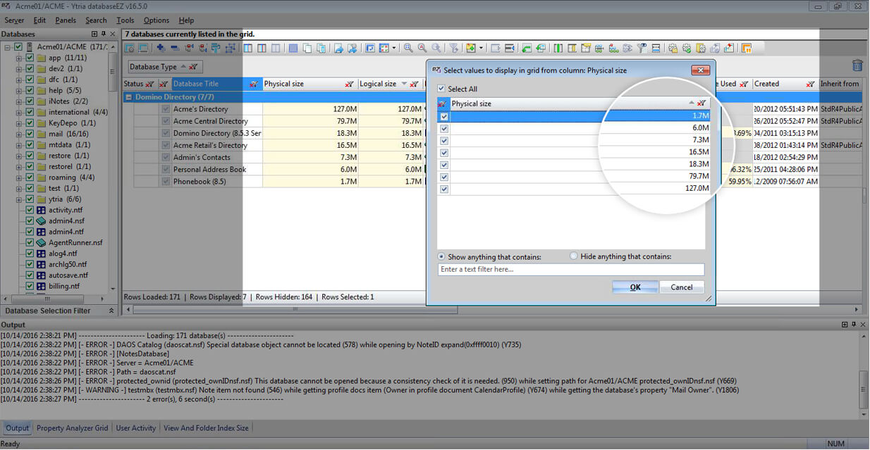Select 'Hide anything that contains' radio button
Image resolution: width=870 pixels, height=450 pixels.
coord(574,256)
